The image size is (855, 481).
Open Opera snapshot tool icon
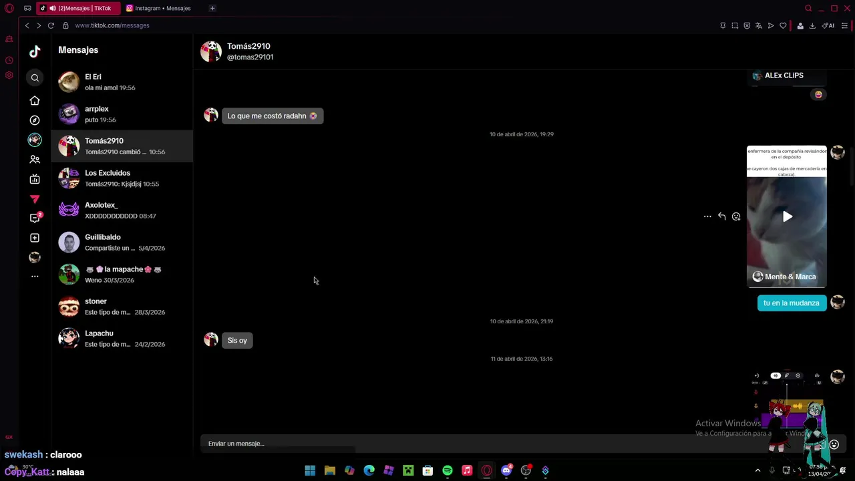[735, 25]
